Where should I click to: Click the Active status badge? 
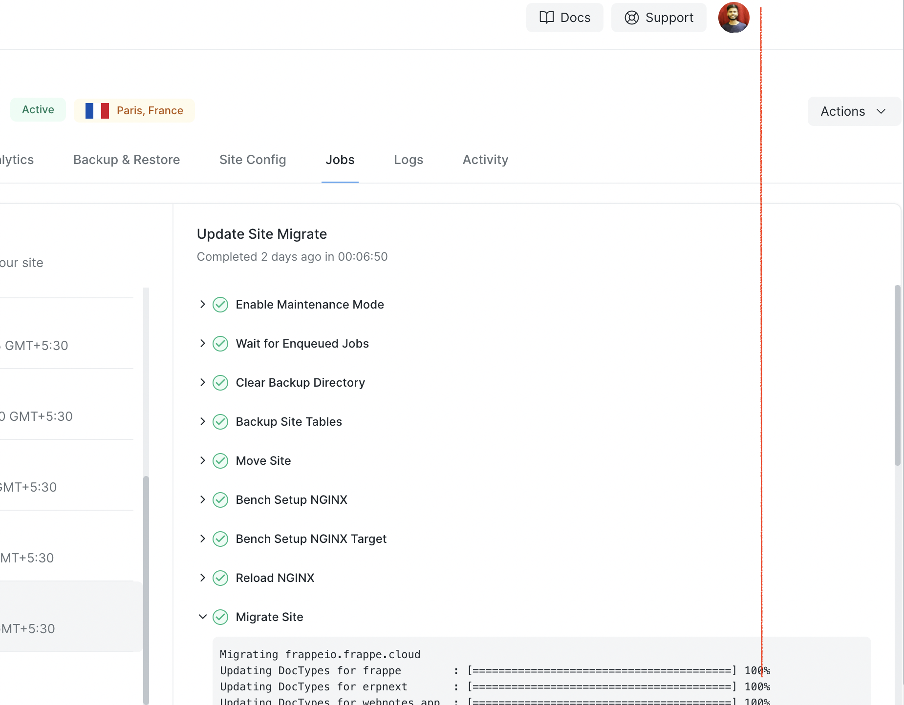38,109
